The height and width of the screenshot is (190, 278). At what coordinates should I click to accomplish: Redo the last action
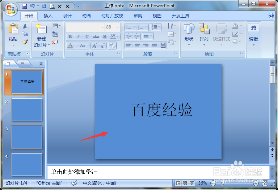click(x=44, y=6)
